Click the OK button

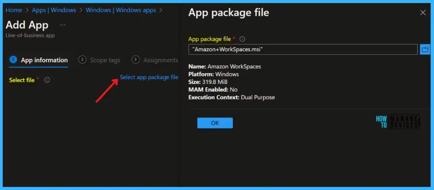(215, 123)
